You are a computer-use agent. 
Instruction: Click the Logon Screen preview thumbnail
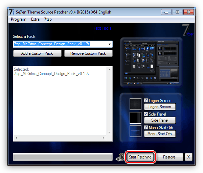click(135, 104)
